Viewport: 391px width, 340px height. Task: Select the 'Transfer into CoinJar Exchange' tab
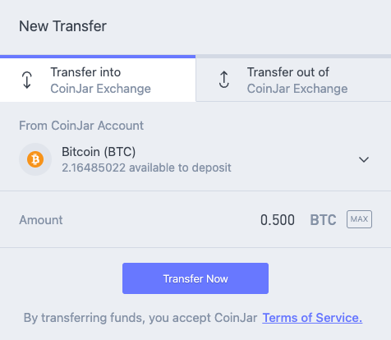click(98, 80)
